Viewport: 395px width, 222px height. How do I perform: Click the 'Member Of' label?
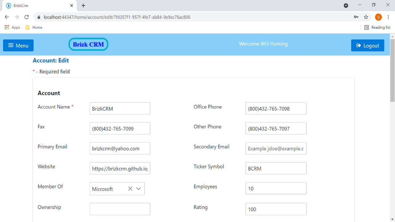[50, 187]
